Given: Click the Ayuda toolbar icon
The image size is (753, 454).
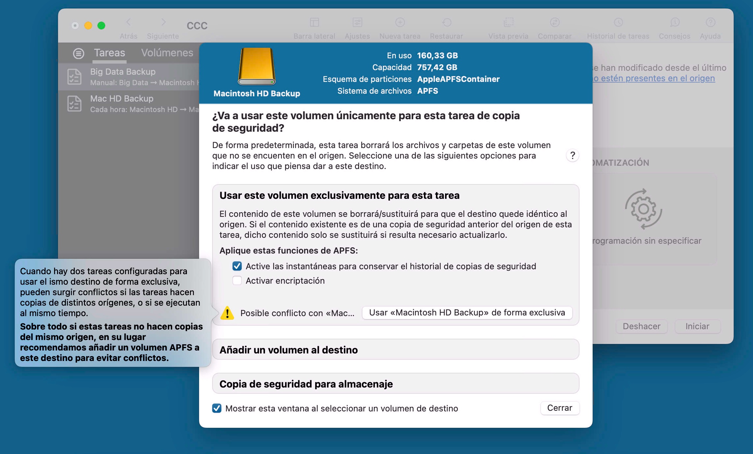Looking at the screenshot, I should coord(710,22).
